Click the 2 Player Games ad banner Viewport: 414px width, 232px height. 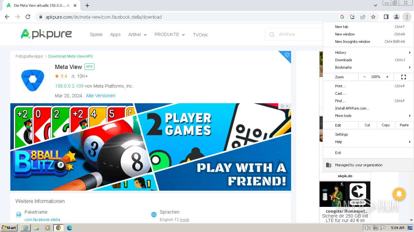point(151,147)
